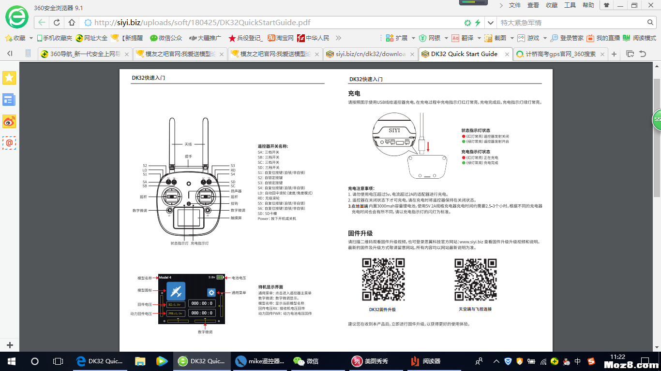Switch to the siyi.biz/cn/dk32/download tab
This screenshot has width=661, height=371.
pyautogui.click(x=372, y=54)
